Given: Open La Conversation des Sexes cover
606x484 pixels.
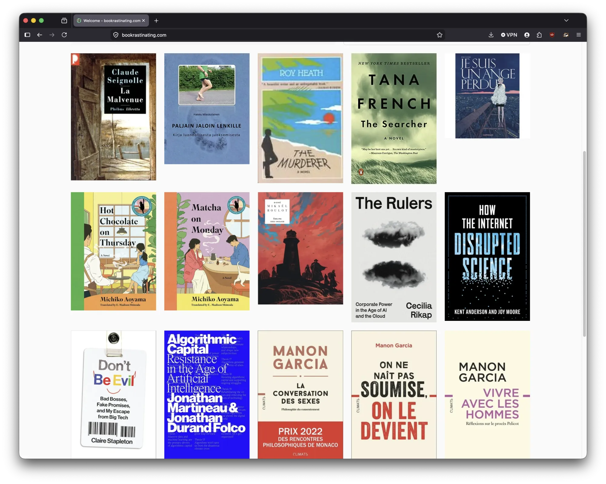Looking at the screenshot, I should [x=300, y=394].
